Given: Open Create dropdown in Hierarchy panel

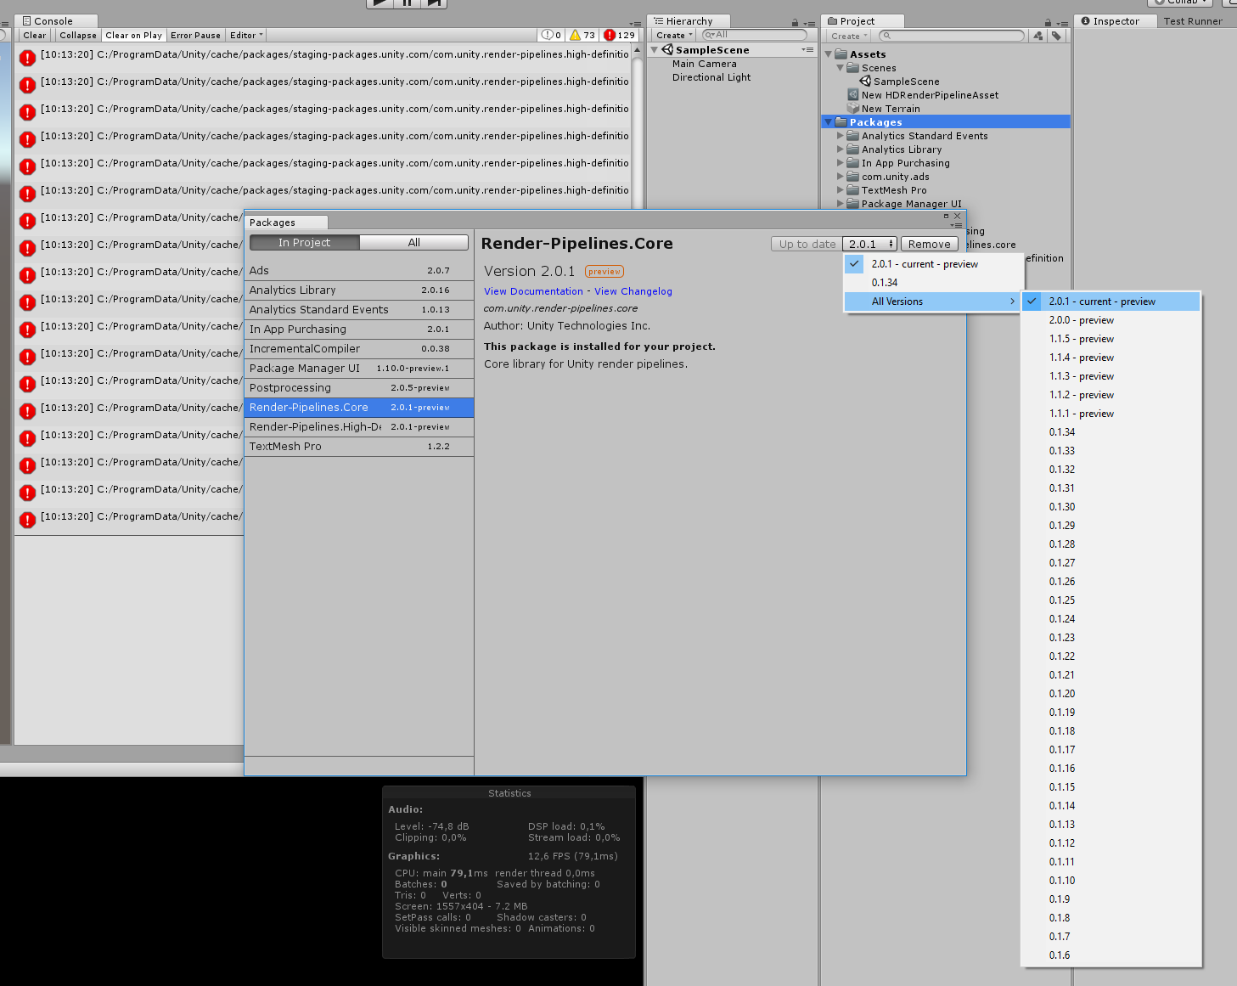Looking at the screenshot, I should [x=674, y=35].
